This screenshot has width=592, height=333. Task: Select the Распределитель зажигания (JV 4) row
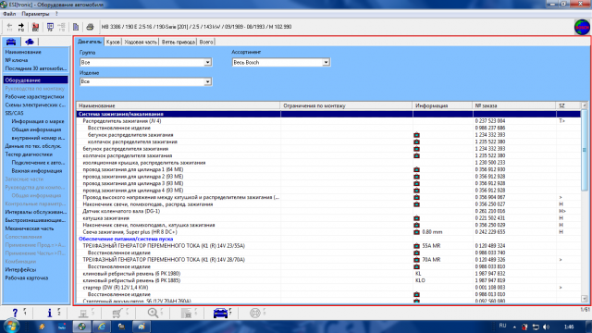pyautogui.click(x=328, y=121)
